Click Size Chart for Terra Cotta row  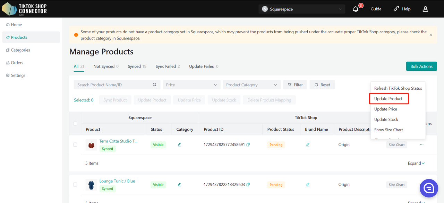(x=396, y=145)
